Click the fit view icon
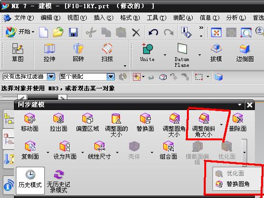This screenshot has width=264, height=198. pyautogui.click(x=216, y=32)
